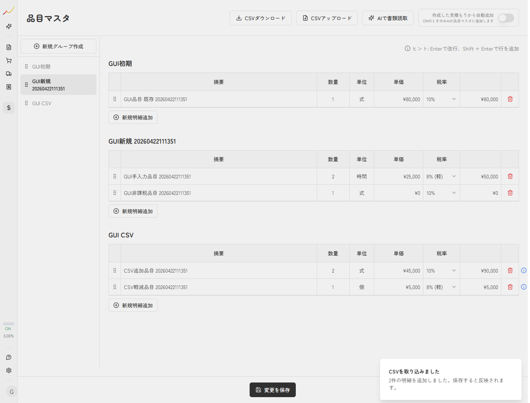Screen dimensions: 530x403
Task: Save changes with 変更を保存 button
Action: [272, 390]
